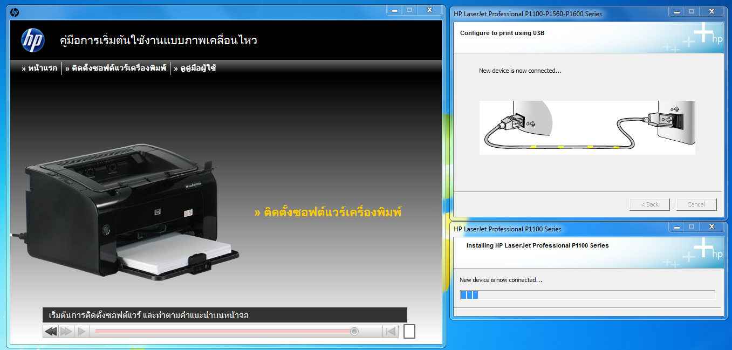Open the ดูคู่มือผู้ใช้ user guide menu item
The image size is (732, 350).
[195, 68]
